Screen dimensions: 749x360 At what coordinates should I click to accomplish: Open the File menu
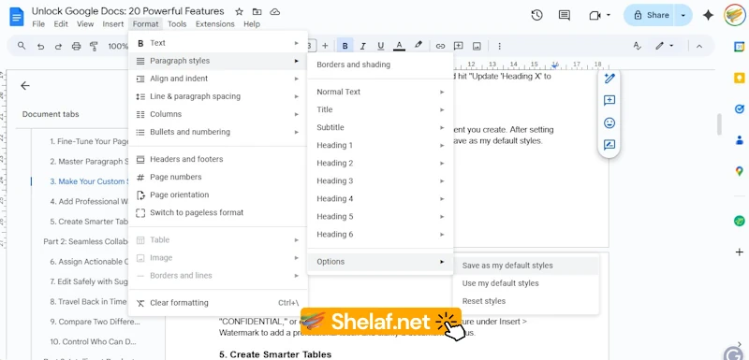[38, 23]
